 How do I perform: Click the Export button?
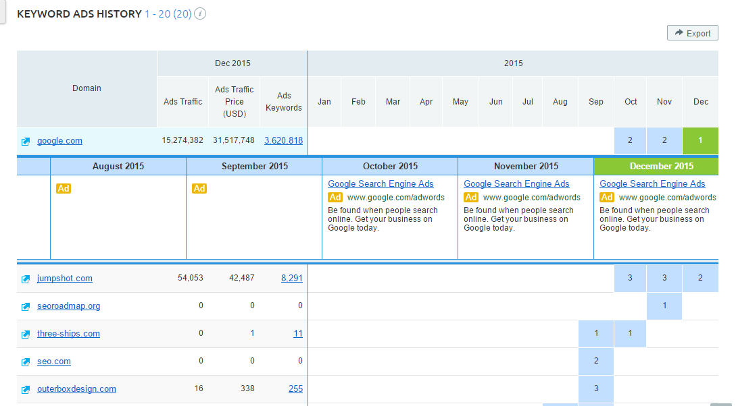(692, 33)
